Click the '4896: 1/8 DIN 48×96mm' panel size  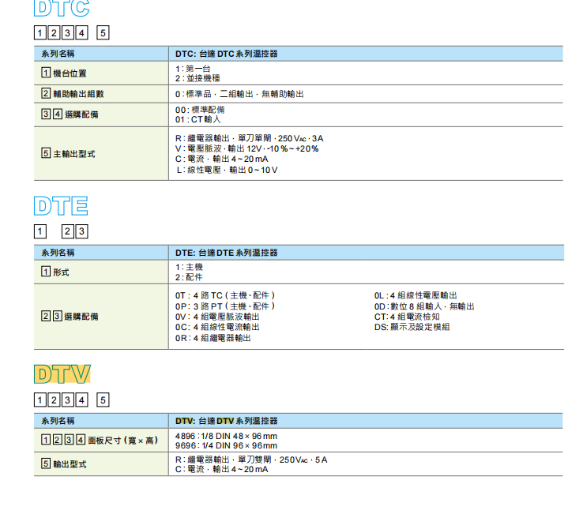point(226,436)
